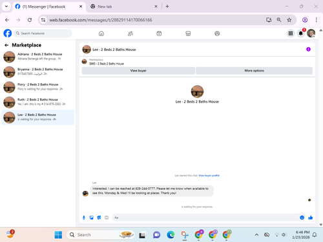Screen dimensions: 323x242
Task: Close the New tab browser tab
Action: [x=156, y=6]
